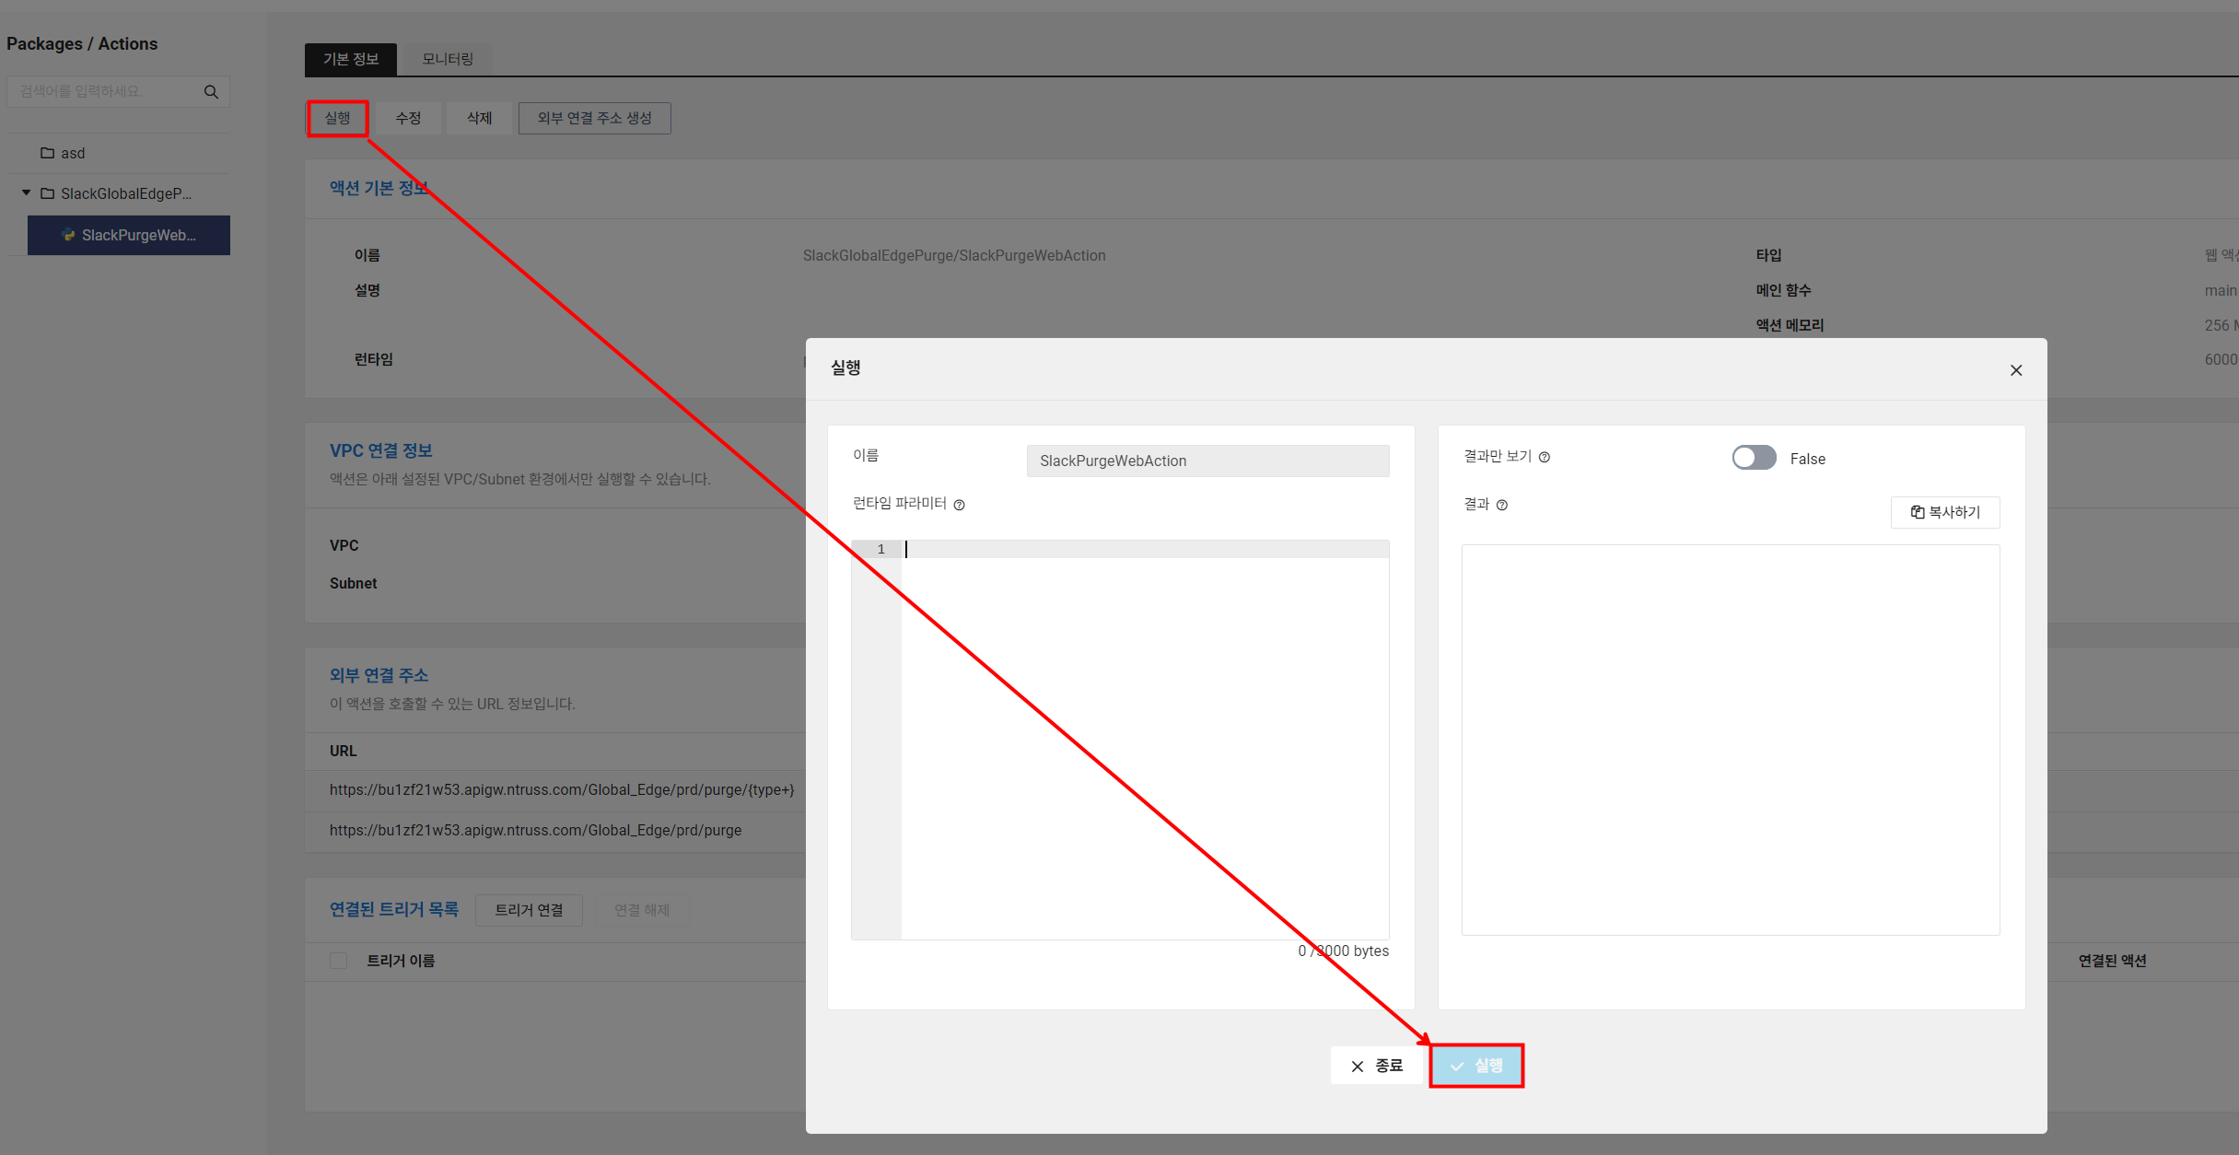
Task: Click the 트리거 연결 button
Action: click(529, 910)
